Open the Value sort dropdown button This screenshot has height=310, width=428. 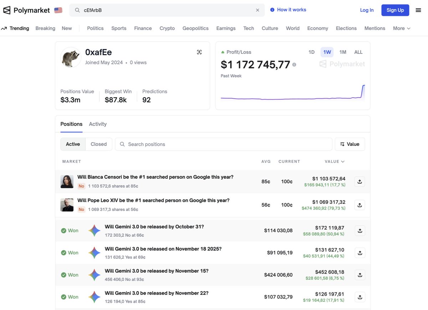pyautogui.click(x=350, y=144)
